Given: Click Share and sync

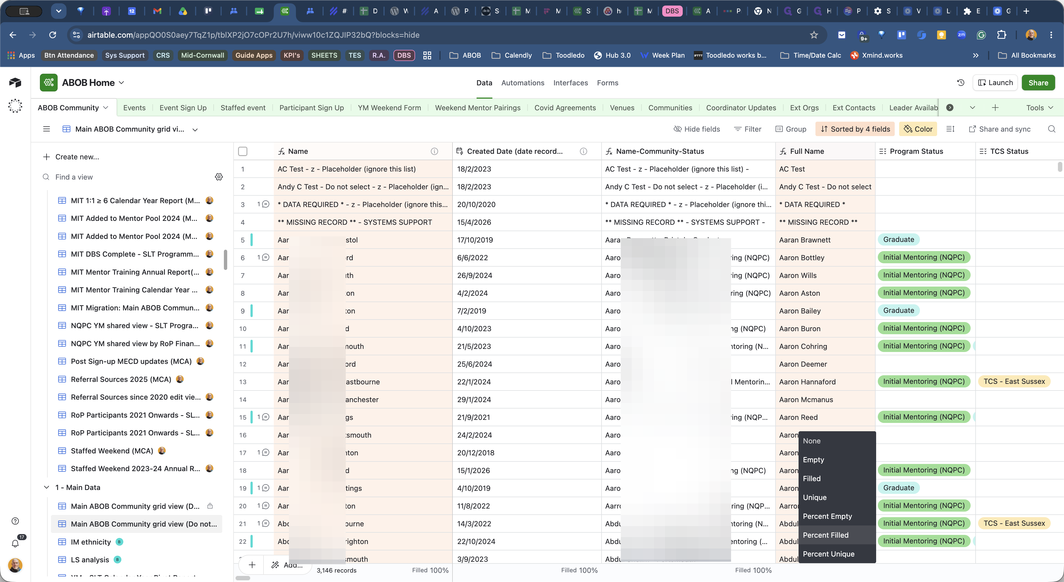Looking at the screenshot, I should [999, 129].
